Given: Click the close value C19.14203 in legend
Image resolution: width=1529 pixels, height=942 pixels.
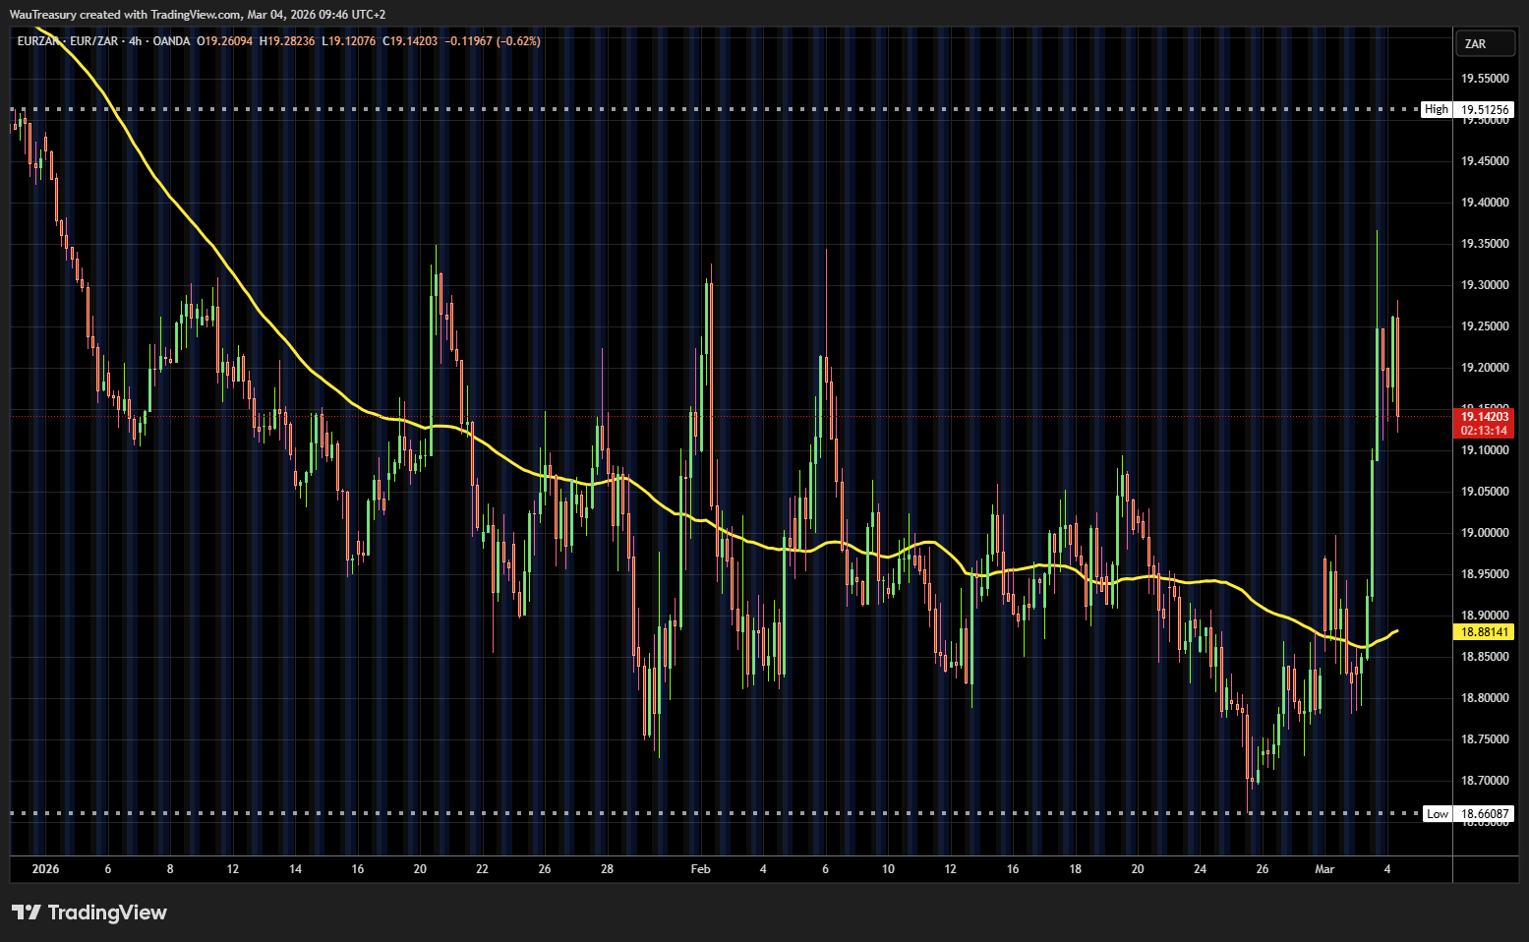Looking at the screenshot, I should click(410, 41).
